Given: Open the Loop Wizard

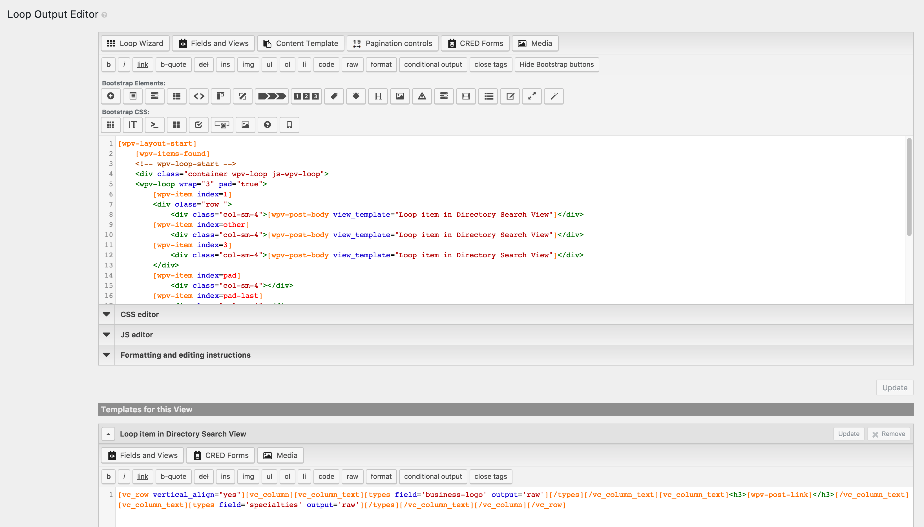Looking at the screenshot, I should (135, 43).
